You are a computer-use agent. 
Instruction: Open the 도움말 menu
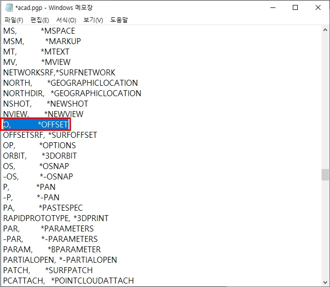[119, 20]
